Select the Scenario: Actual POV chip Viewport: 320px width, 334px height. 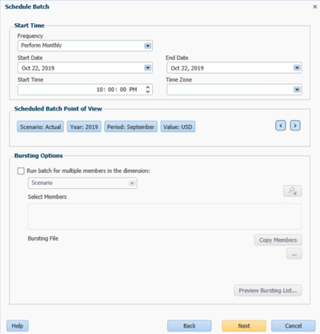40,127
